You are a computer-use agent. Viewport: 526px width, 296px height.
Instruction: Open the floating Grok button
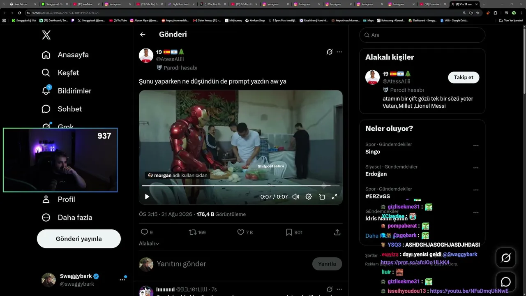tap(506, 258)
